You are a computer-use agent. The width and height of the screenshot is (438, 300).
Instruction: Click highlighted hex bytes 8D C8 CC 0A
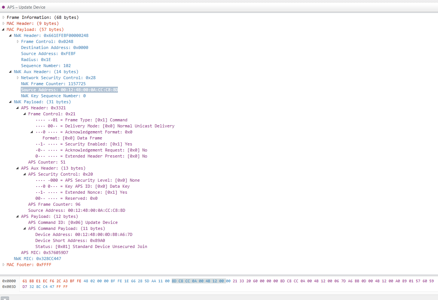(184, 281)
